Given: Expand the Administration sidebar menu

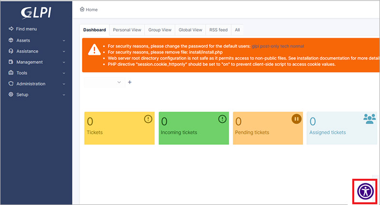Looking at the screenshot, I should (36, 84).
